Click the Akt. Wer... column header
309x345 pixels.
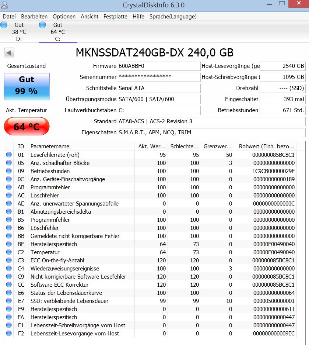[x=151, y=146]
